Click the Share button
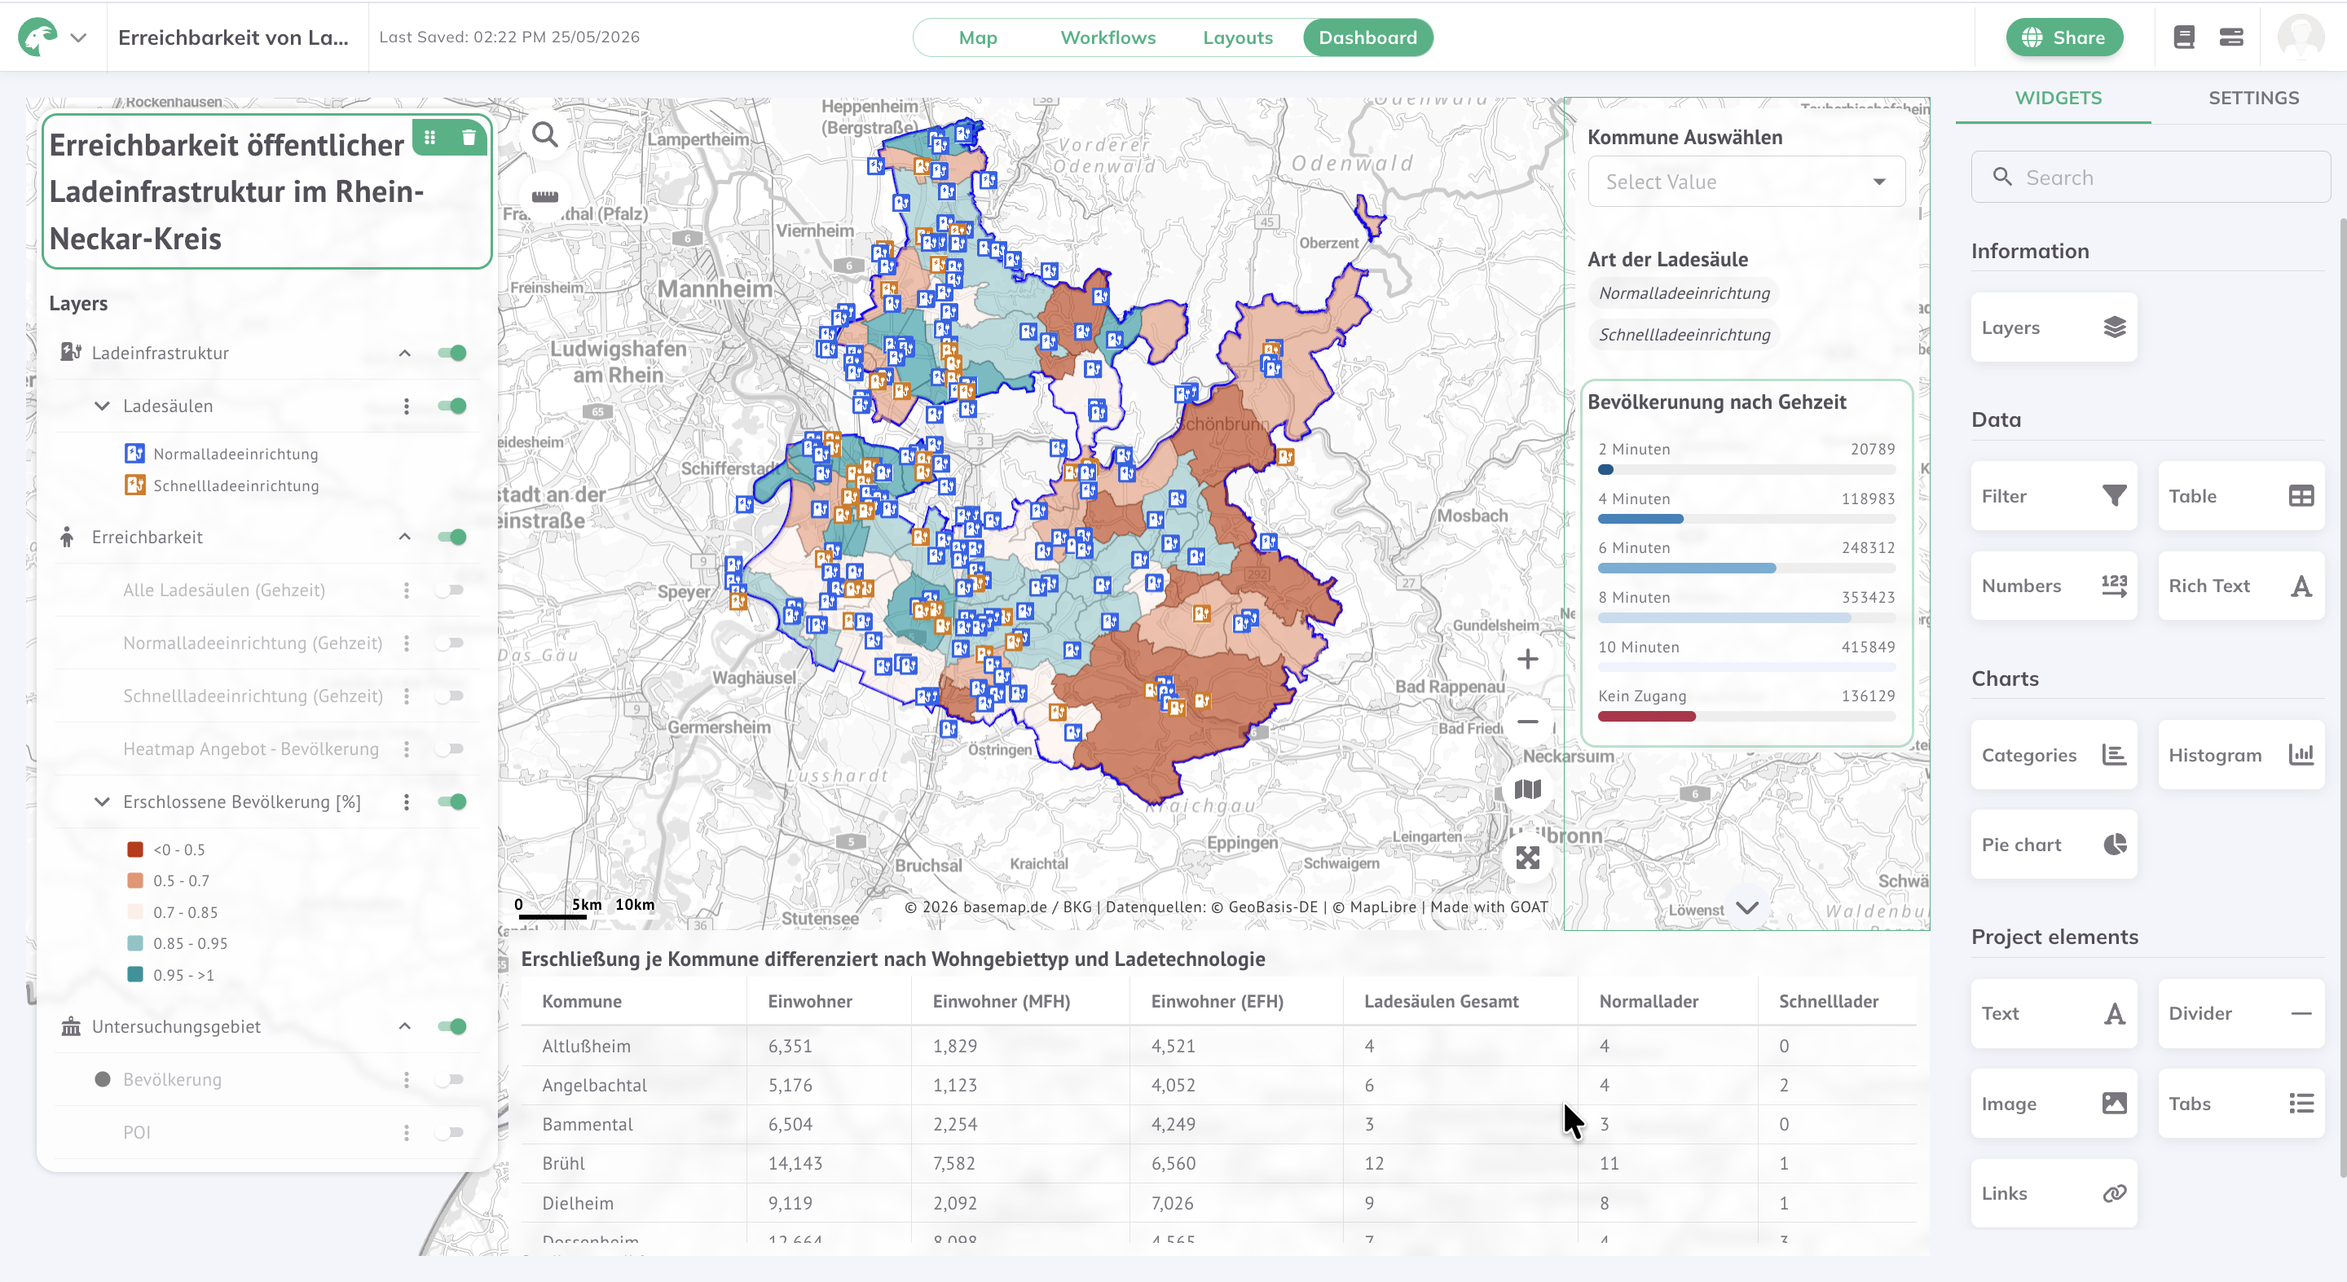Image resolution: width=2347 pixels, height=1282 pixels. (x=2063, y=37)
